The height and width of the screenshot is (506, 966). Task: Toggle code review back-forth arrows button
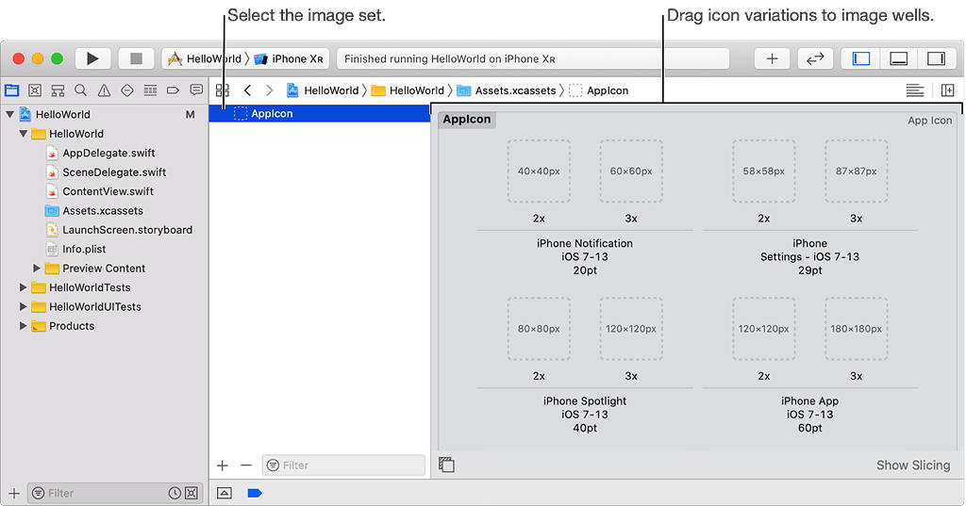815,58
